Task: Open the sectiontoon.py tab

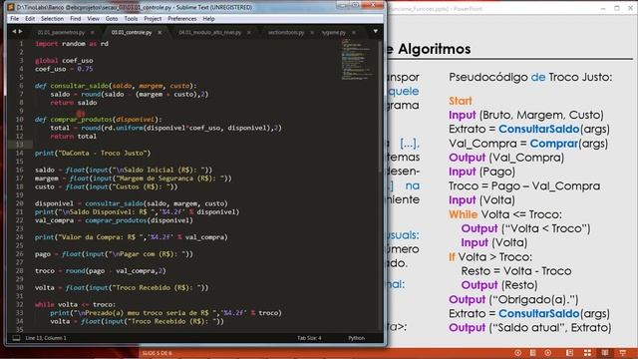Action: pos(286,32)
